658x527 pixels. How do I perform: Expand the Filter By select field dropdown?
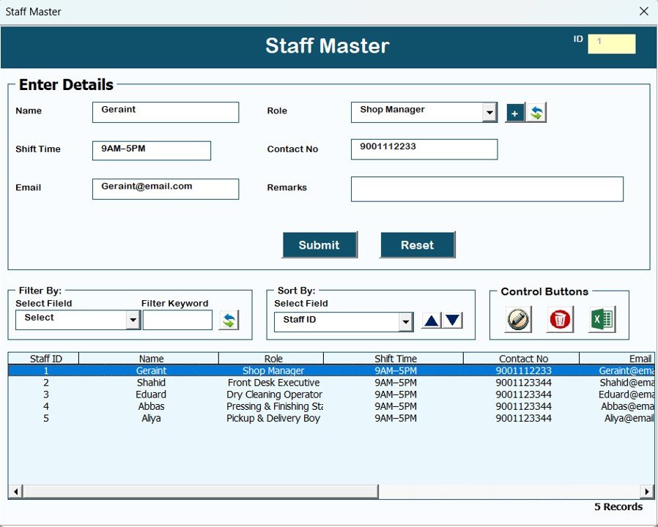[x=133, y=320]
